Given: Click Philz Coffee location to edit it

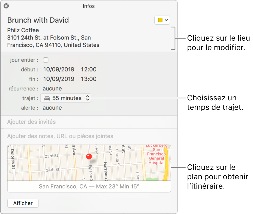Looking at the screenshot, I should click(23, 30).
